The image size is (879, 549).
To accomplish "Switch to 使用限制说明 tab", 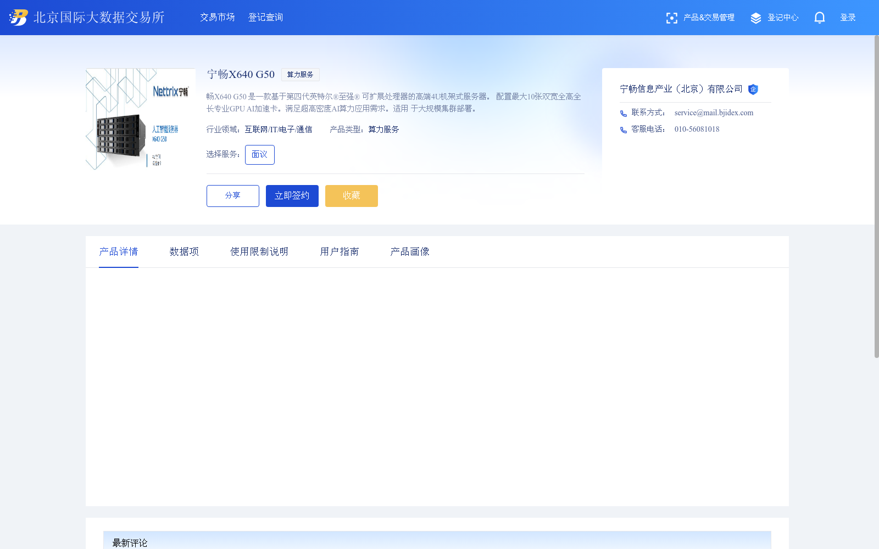I will [x=259, y=251].
